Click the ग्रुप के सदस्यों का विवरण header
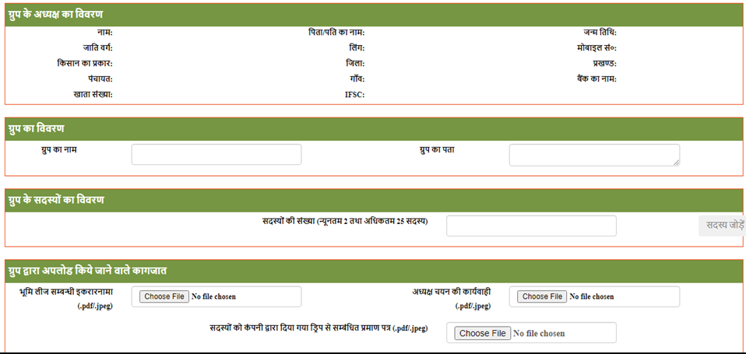The width and height of the screenshot is (746, 354). [374, 200]
